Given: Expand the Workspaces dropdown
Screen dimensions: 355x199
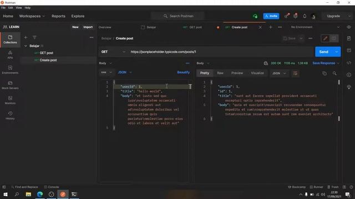Looking at the screenshot, I should pyautogui.click(x=32, y=16).
